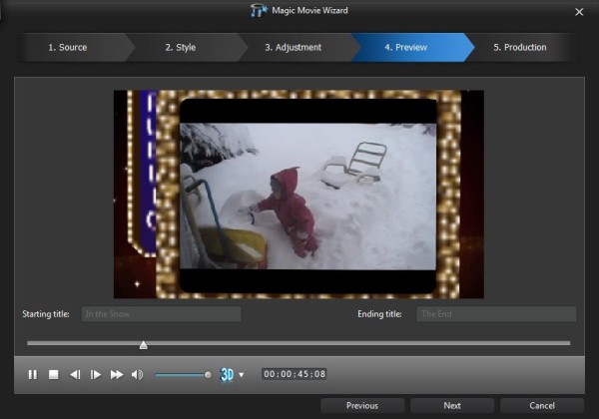This screenshot has width=599, height=419.
Task: Click the Next button
Action: click(452, 406)
